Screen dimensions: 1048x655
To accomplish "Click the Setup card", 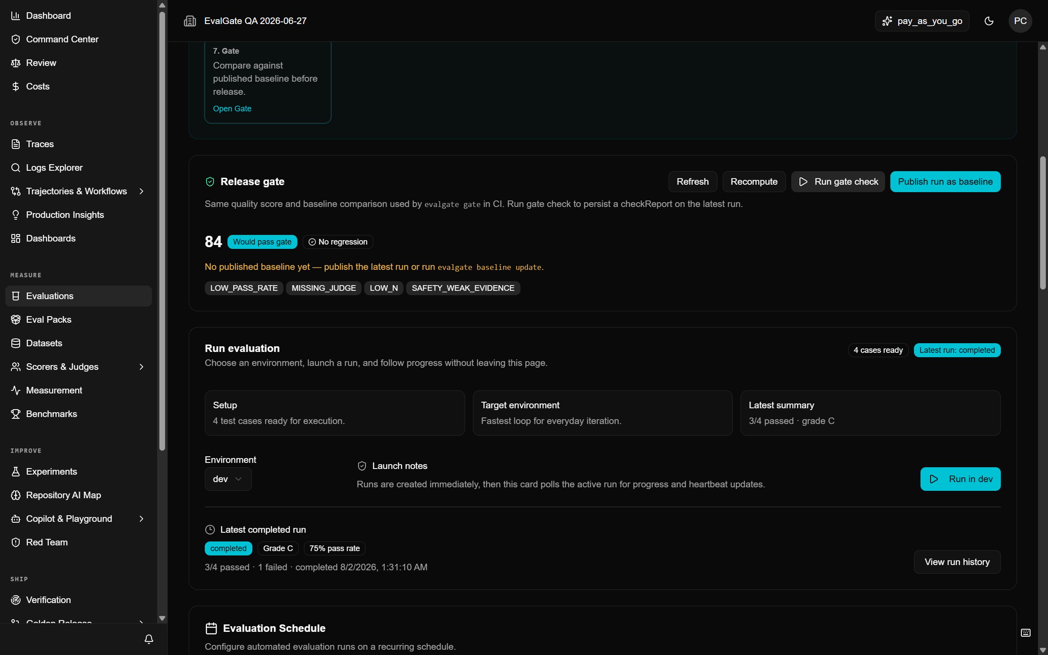I will 334,413.
